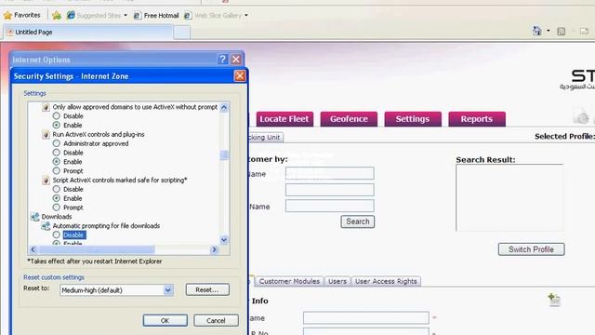Click the first customer search name field
The image size is (595, 335).
click(x=330, y=173)
